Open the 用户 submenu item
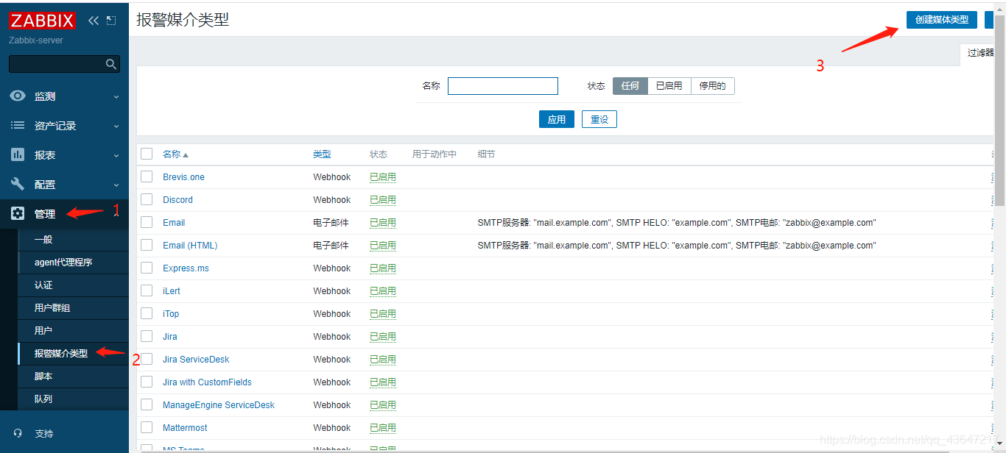Viewport: 1006px width, 453px height. click(73, 331)
